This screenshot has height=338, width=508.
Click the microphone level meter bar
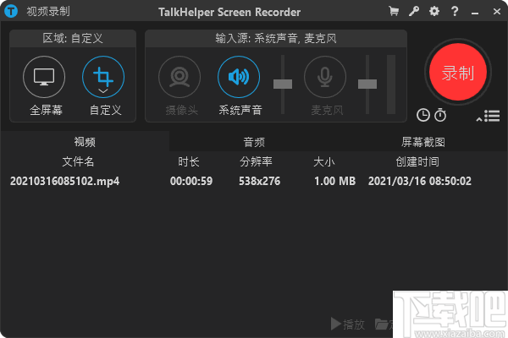(x=391, y=84)
